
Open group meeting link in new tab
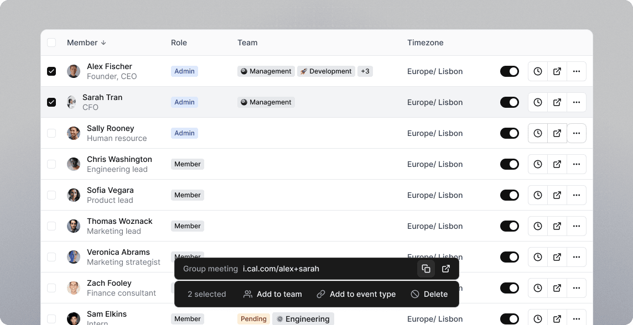coord(445,269)
